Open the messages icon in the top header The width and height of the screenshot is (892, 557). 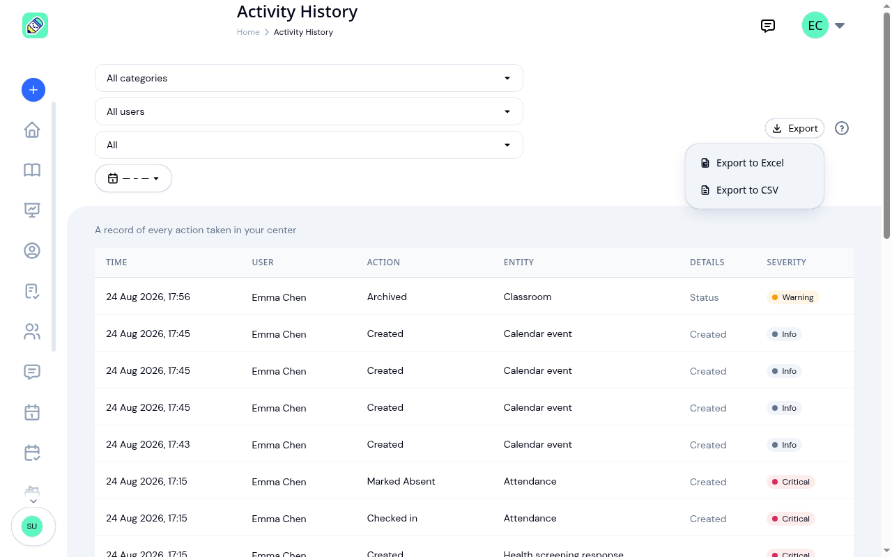tap(768, 26)
